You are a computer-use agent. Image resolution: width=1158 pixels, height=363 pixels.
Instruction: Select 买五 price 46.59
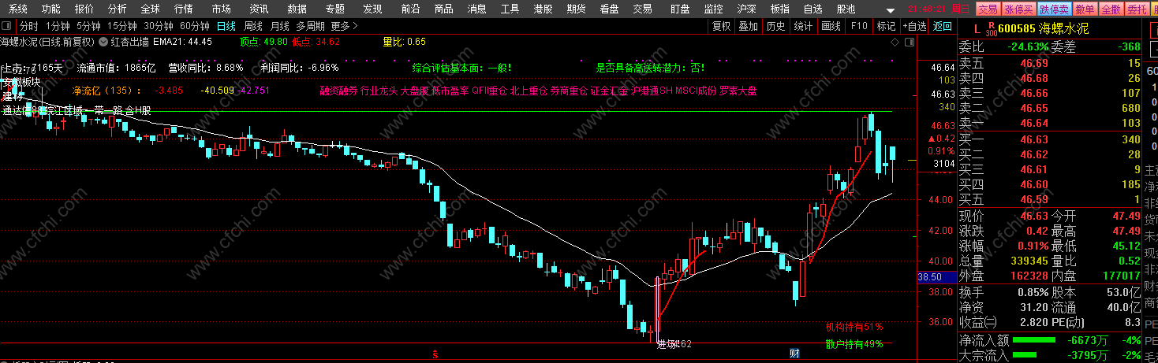[1034, 199]
